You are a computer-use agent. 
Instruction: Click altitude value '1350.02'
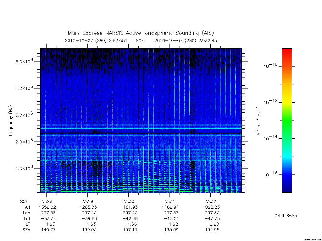coord(47,207)
